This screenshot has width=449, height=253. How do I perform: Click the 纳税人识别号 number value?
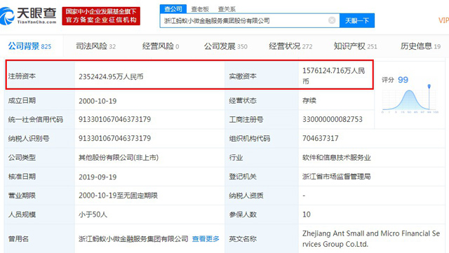[115, 138]
